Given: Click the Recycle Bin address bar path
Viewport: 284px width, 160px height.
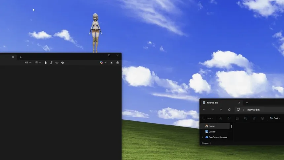Looking at the screenshot, I should tap(253, 110).
